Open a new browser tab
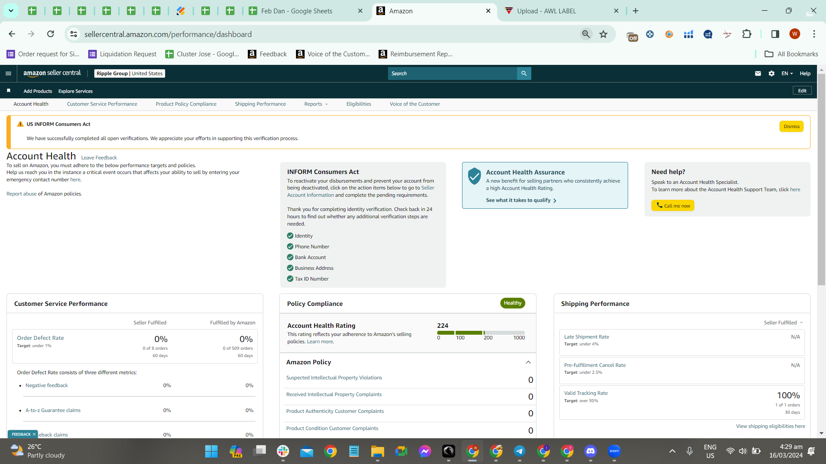Viewport: 826px width, 464px height. [635, 11]
